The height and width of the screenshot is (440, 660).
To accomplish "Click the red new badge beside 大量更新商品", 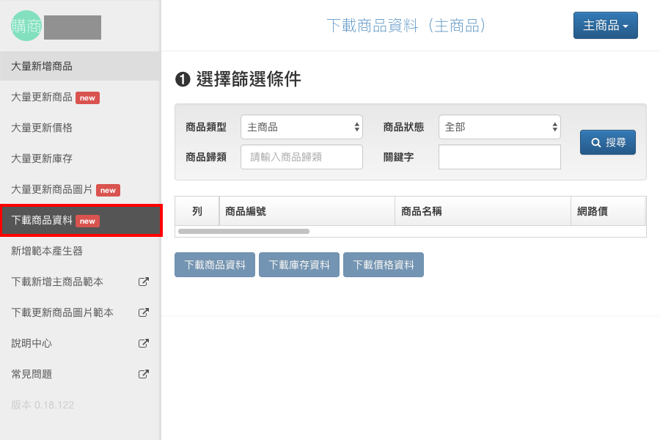I will [x=87, y=98].
